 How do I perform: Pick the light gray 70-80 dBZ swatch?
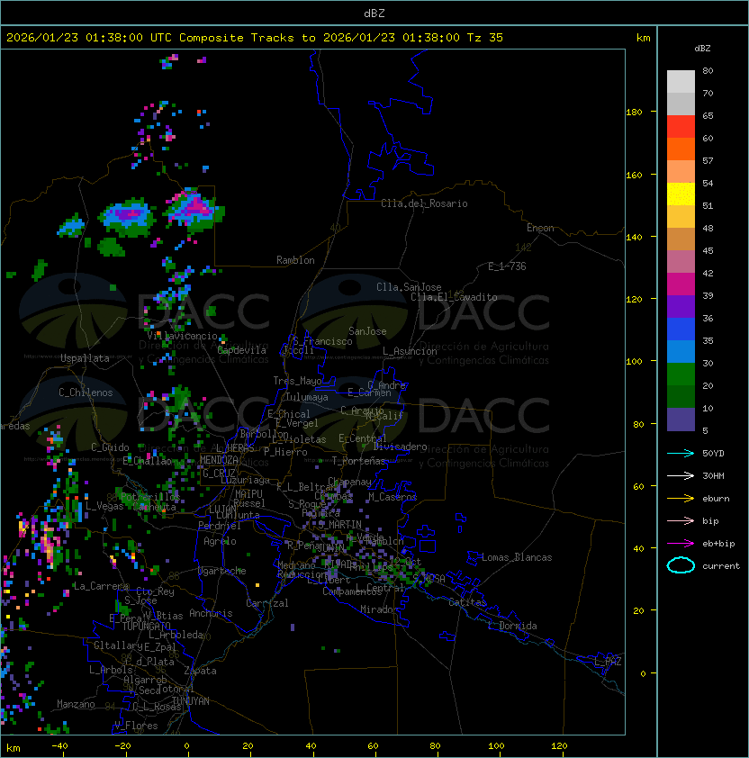(x=681, y=81)
